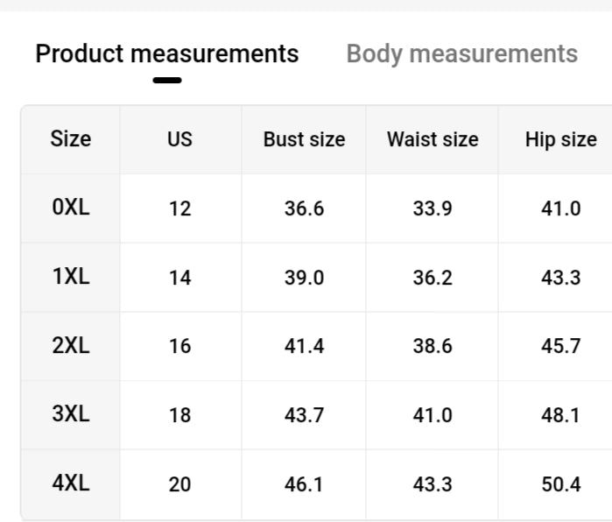Click US size 16 cell

[x=179, y=347]
